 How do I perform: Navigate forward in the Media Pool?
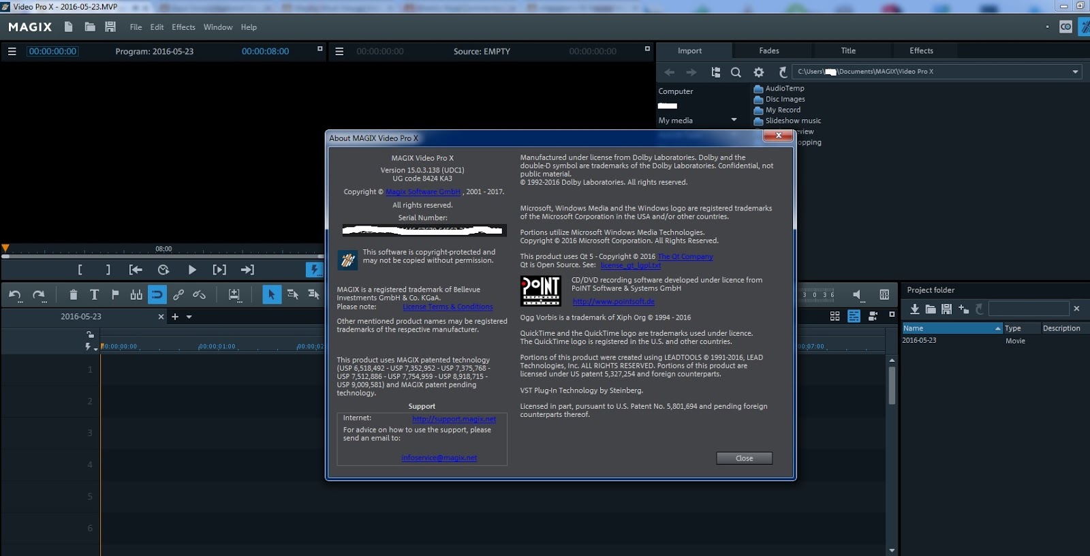coord(691,72)
